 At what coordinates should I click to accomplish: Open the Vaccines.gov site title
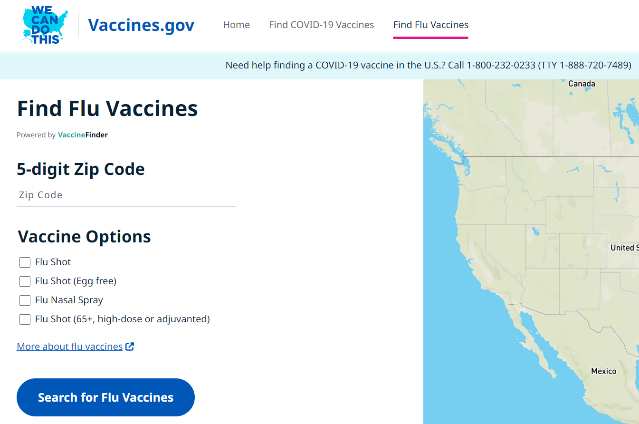[x=142, y=25]
